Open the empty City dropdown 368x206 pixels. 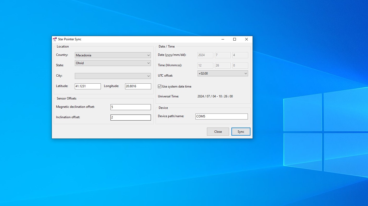click(x=113, y=76)
